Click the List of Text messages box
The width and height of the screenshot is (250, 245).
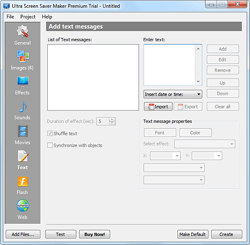coord(93,77)
